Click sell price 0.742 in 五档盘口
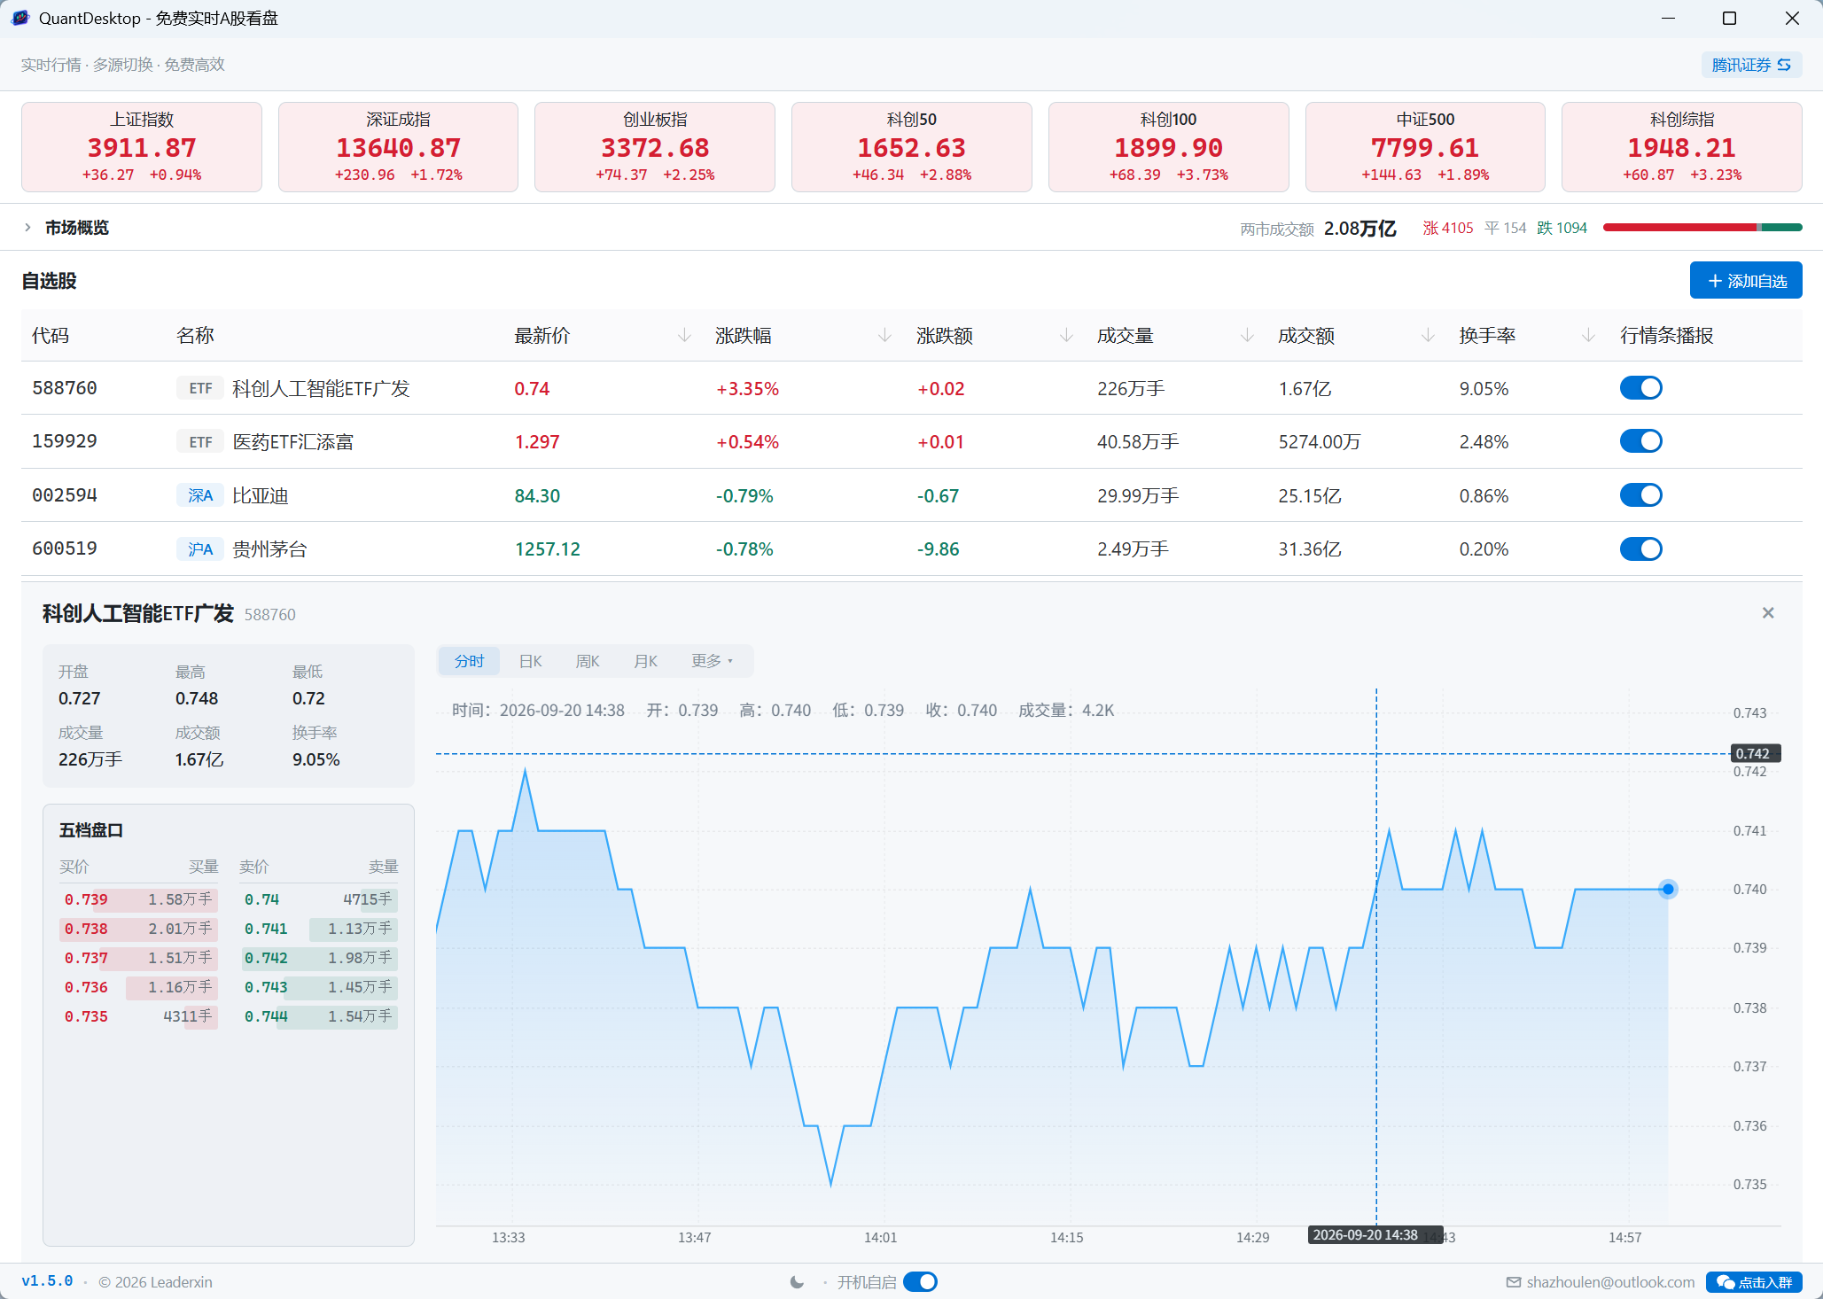Image resolution: width=1823 pixels, height=1299 pixels. (x=266, y=958)
